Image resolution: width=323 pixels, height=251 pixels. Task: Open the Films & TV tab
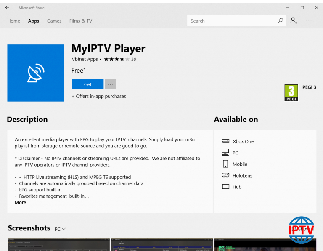point(81,21)
